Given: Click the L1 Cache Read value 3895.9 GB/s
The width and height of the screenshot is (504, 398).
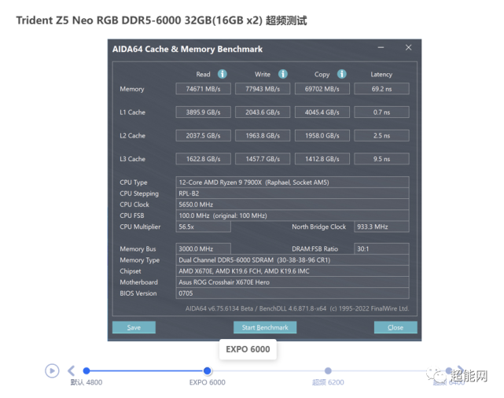Looking at the screenshot, I should pyautogui.click(x=203, y=112).
